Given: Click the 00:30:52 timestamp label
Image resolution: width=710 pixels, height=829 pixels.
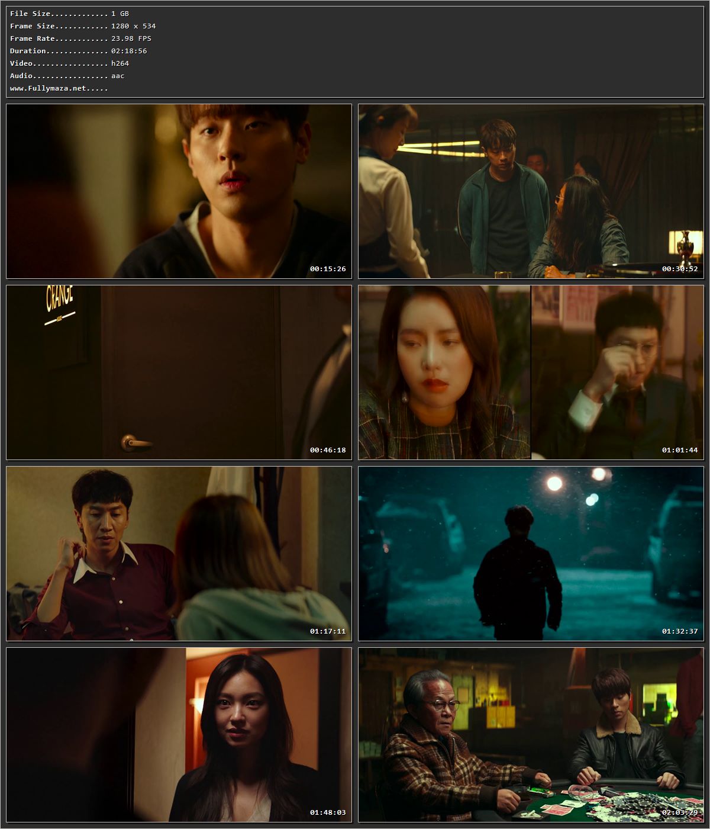Looking at the screenshot, I should (680, 269).
